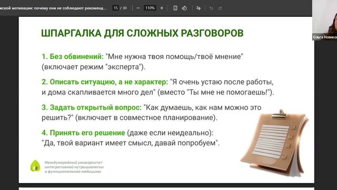Image resolution: width=337 pixels, height=190 pixels.
Task: Redo the annotation
Action: point(220,8)
